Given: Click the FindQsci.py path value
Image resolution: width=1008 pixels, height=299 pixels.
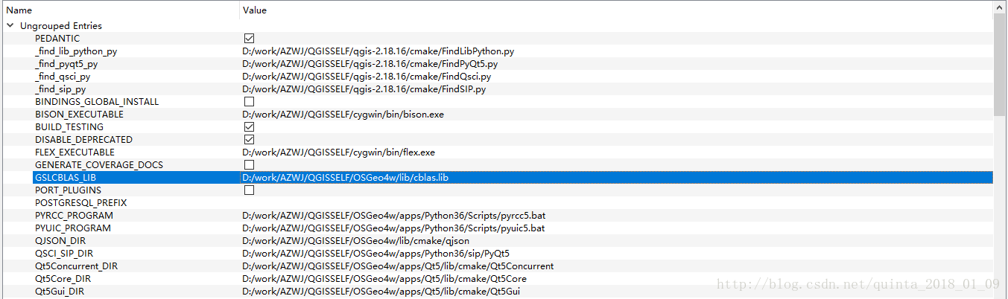Looking at the screenshot, I should pos(367,77).
